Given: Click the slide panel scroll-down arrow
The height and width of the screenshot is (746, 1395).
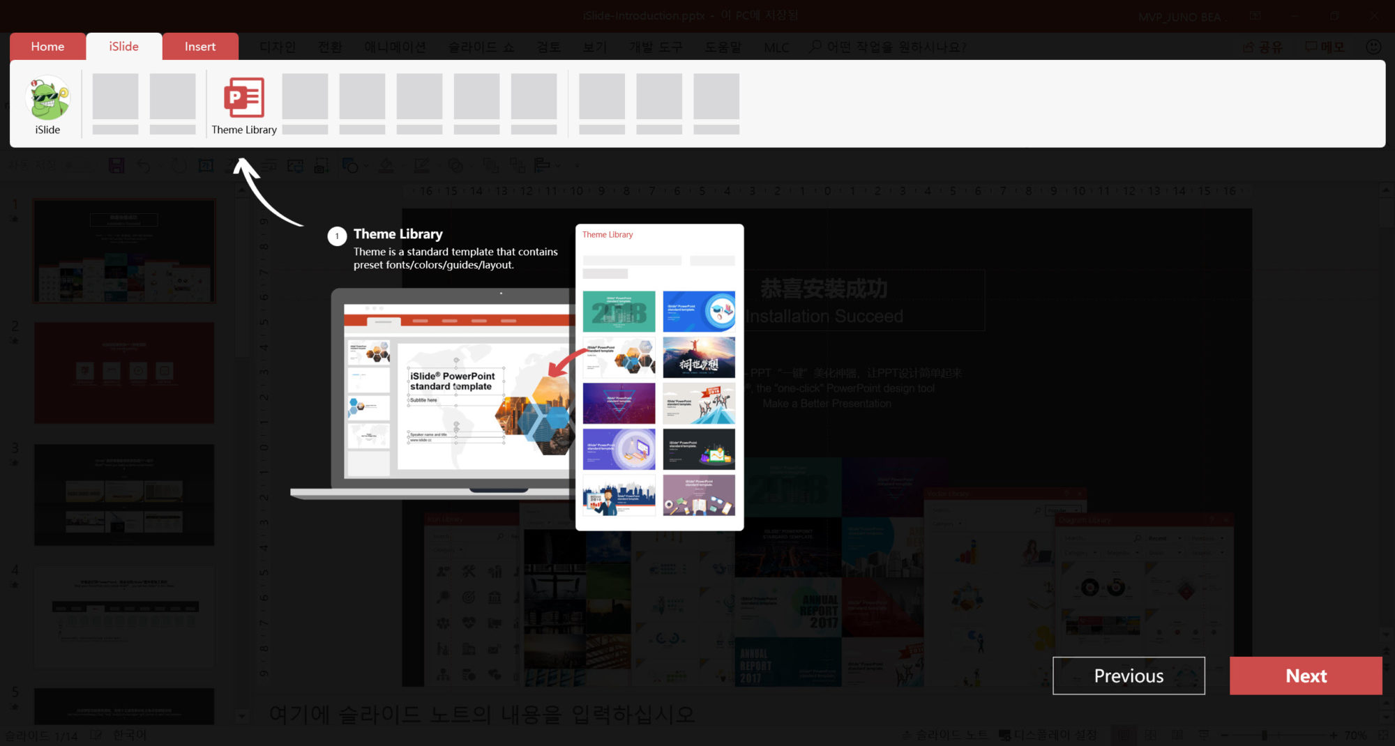Looking at the screenshot, I should [241, 715].
